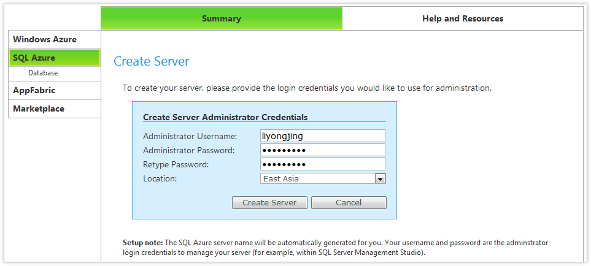
Task: Click the Retype Password label
Action: [176, 164]
